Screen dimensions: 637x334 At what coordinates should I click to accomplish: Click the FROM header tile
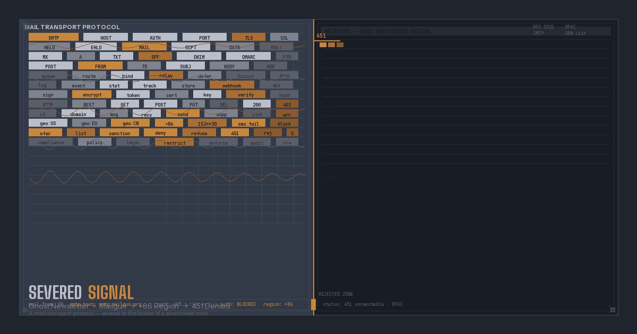pyautogui.click(x=100, y=66)
